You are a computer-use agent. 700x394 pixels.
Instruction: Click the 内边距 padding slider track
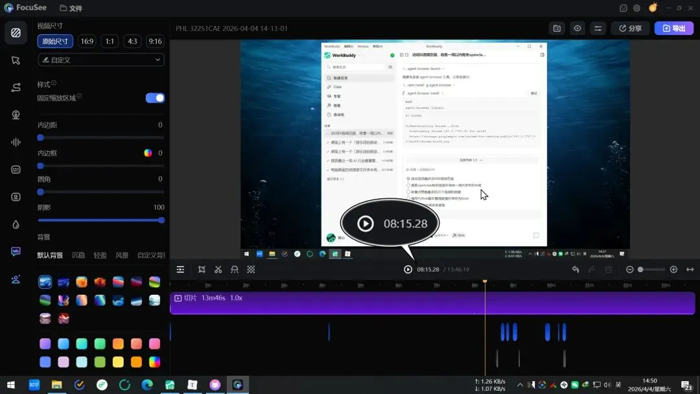pos(101,138)
